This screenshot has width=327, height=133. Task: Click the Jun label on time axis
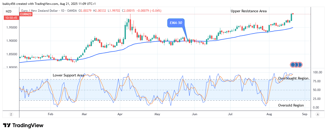point(195,114)
